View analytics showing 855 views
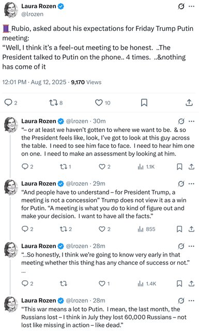 [x=146, y=229]
